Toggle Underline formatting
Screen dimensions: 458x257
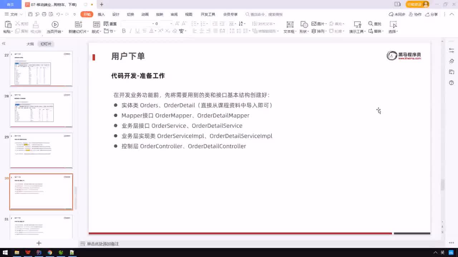pyautogui.click(x=137, y=31)
